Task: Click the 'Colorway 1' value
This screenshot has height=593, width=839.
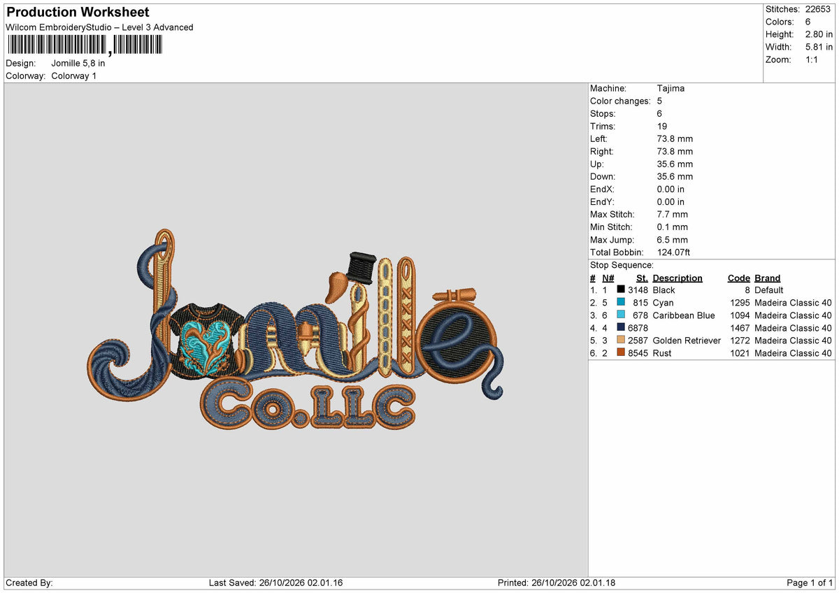Action: [73, 76]
